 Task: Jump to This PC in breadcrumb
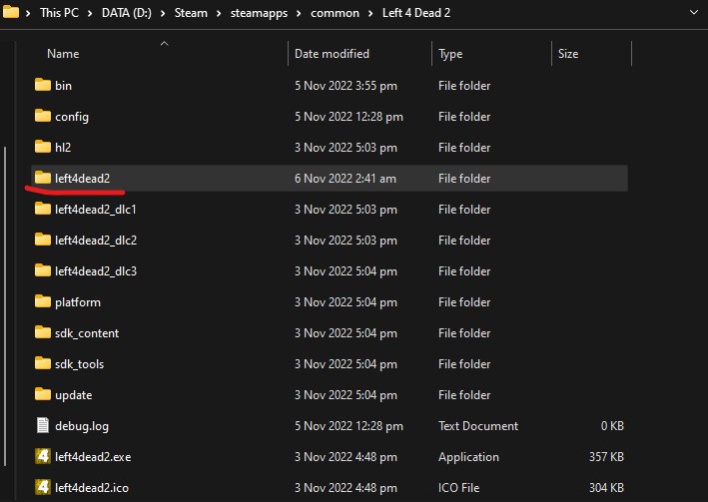[60, 12]
